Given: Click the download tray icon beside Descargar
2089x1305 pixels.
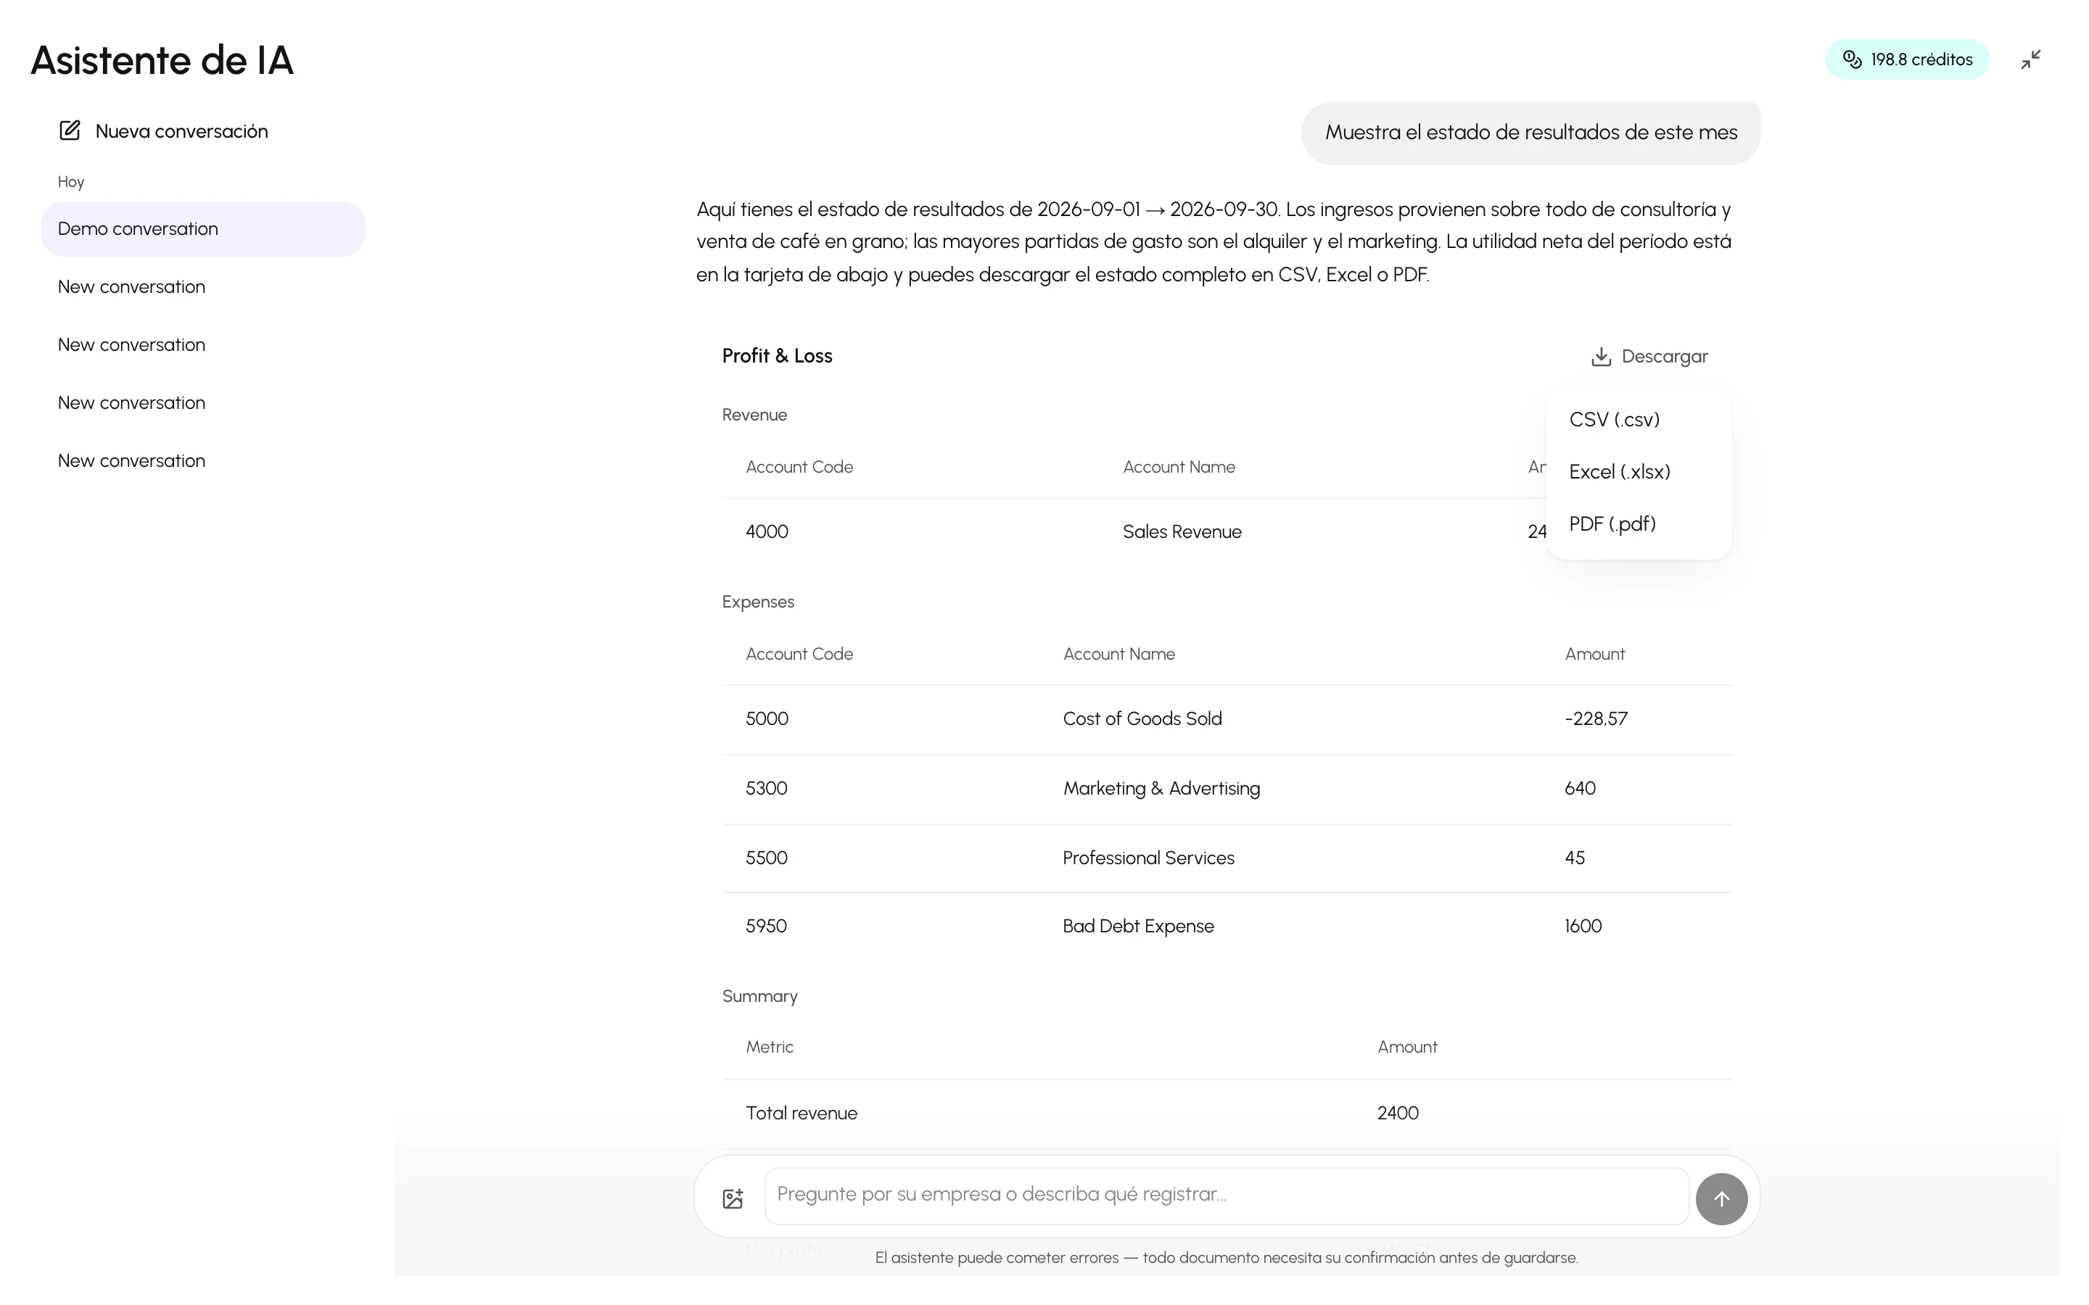Looking at the screenshot, I should click(x=1602, y=357).
